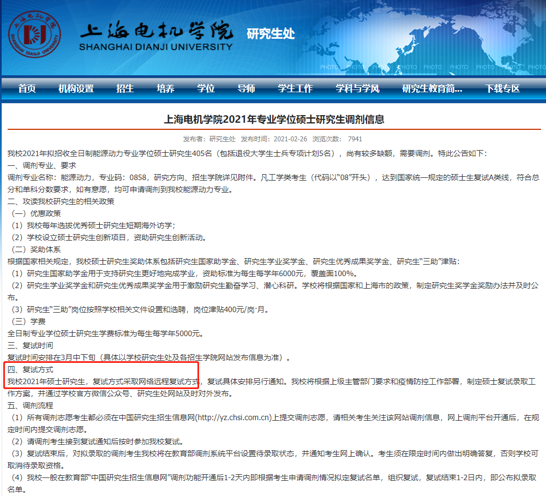Click the yz.chsi.com.cn URL in the text
The width and height of the screenshot is (546, 496).
point(233,418)
